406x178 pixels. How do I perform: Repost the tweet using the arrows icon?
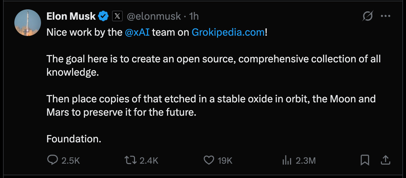130,160
